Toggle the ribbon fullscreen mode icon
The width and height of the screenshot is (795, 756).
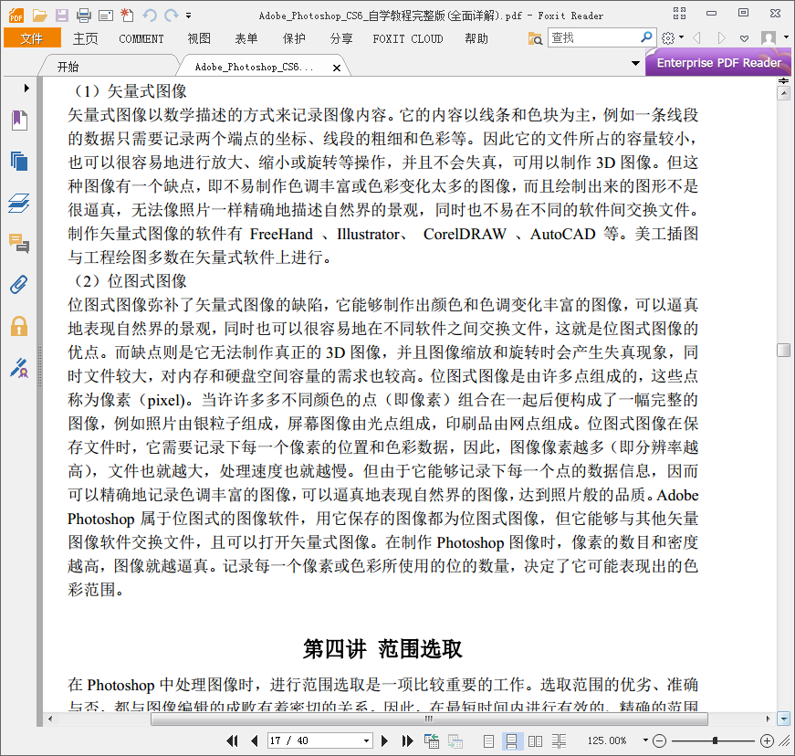point(679,13)
